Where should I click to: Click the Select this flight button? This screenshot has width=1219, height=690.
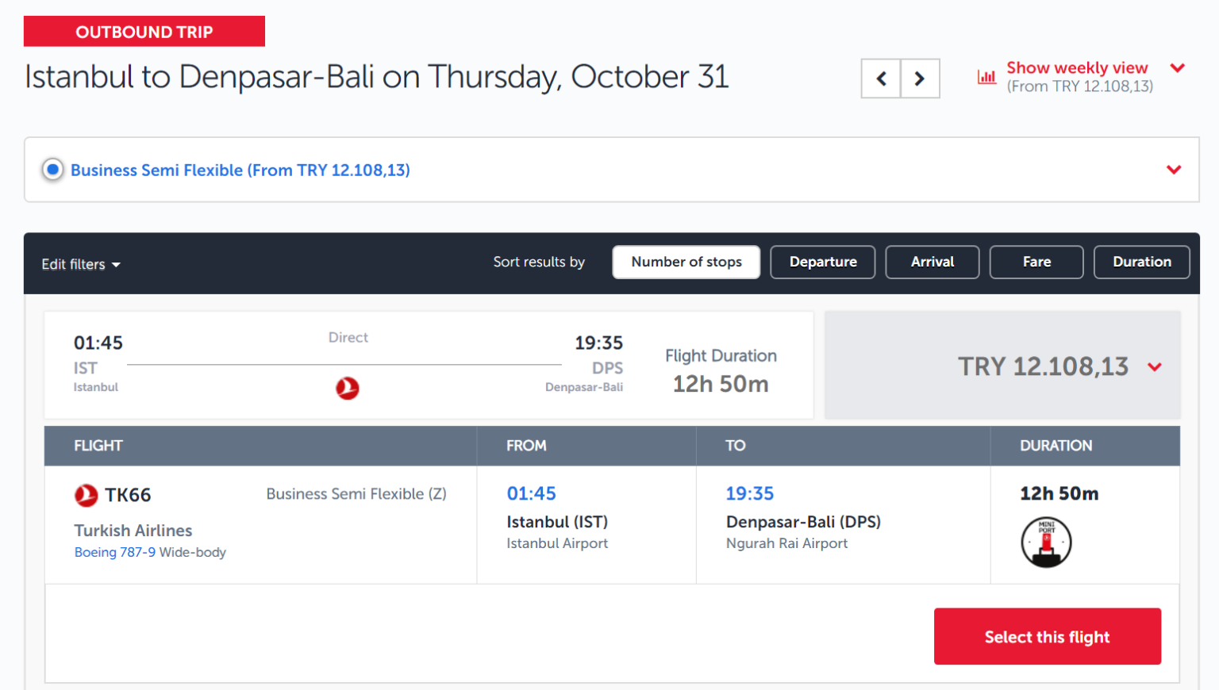pos(1047,636)
